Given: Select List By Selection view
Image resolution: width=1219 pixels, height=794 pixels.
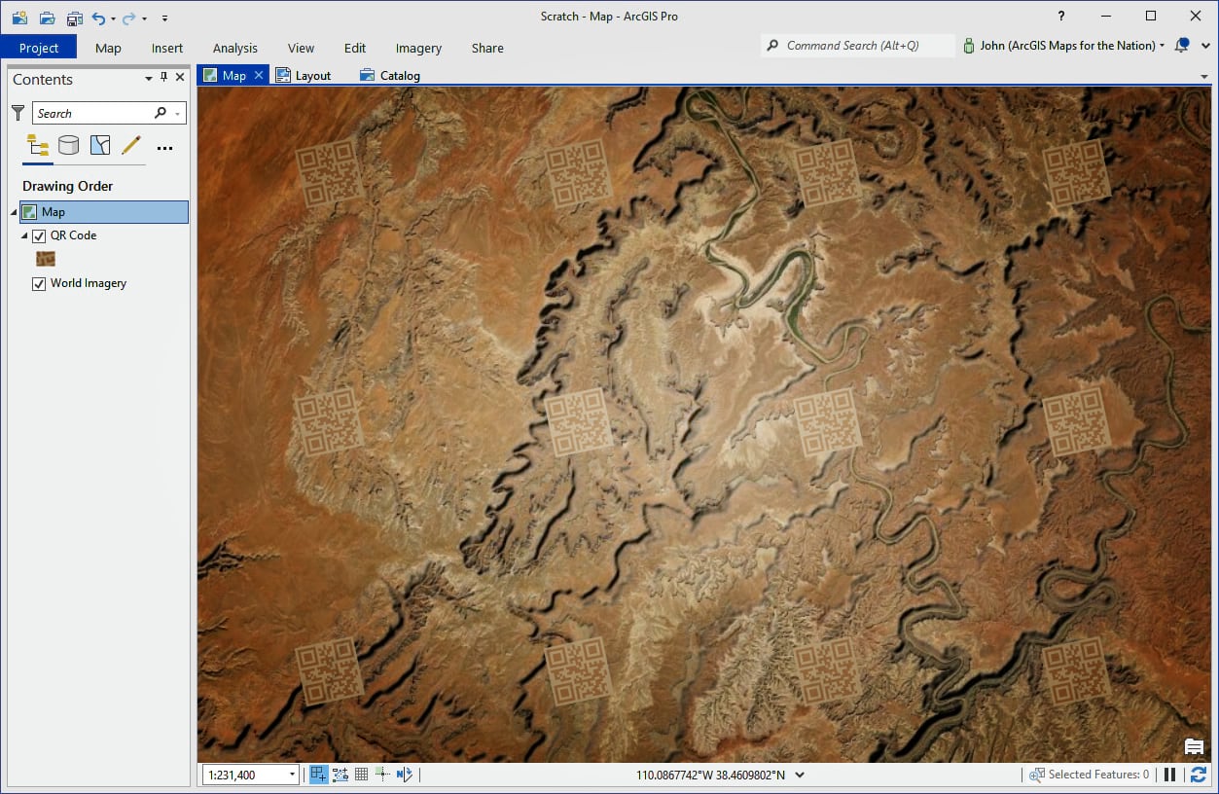Looking at the screenshot, I should [x=100, y=146].
